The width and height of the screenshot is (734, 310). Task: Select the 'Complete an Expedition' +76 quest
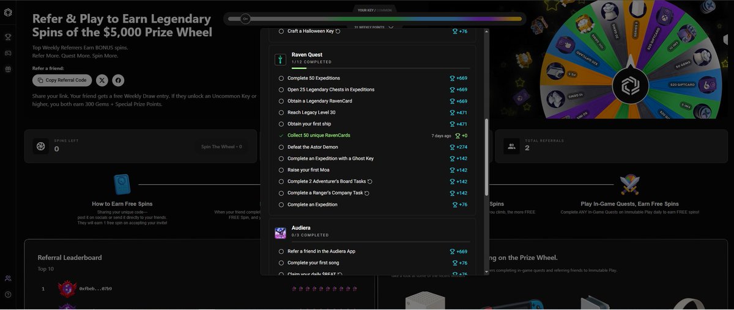[x=374, y=204]
